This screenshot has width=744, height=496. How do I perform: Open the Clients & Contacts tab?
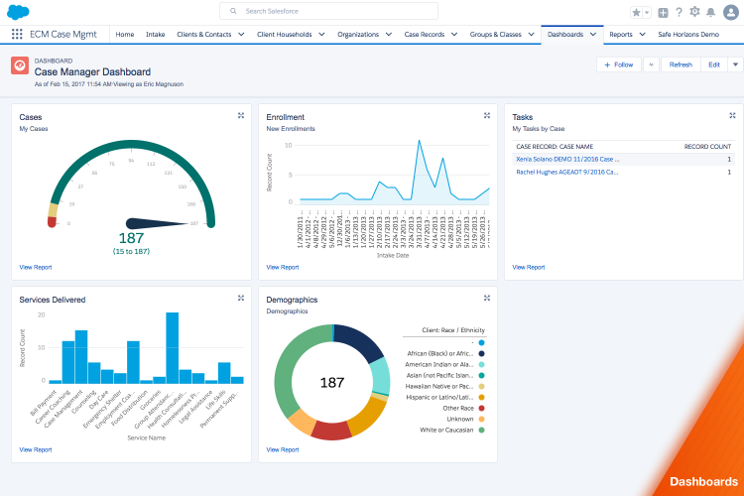pyautogui.click(x=204, y=34)
